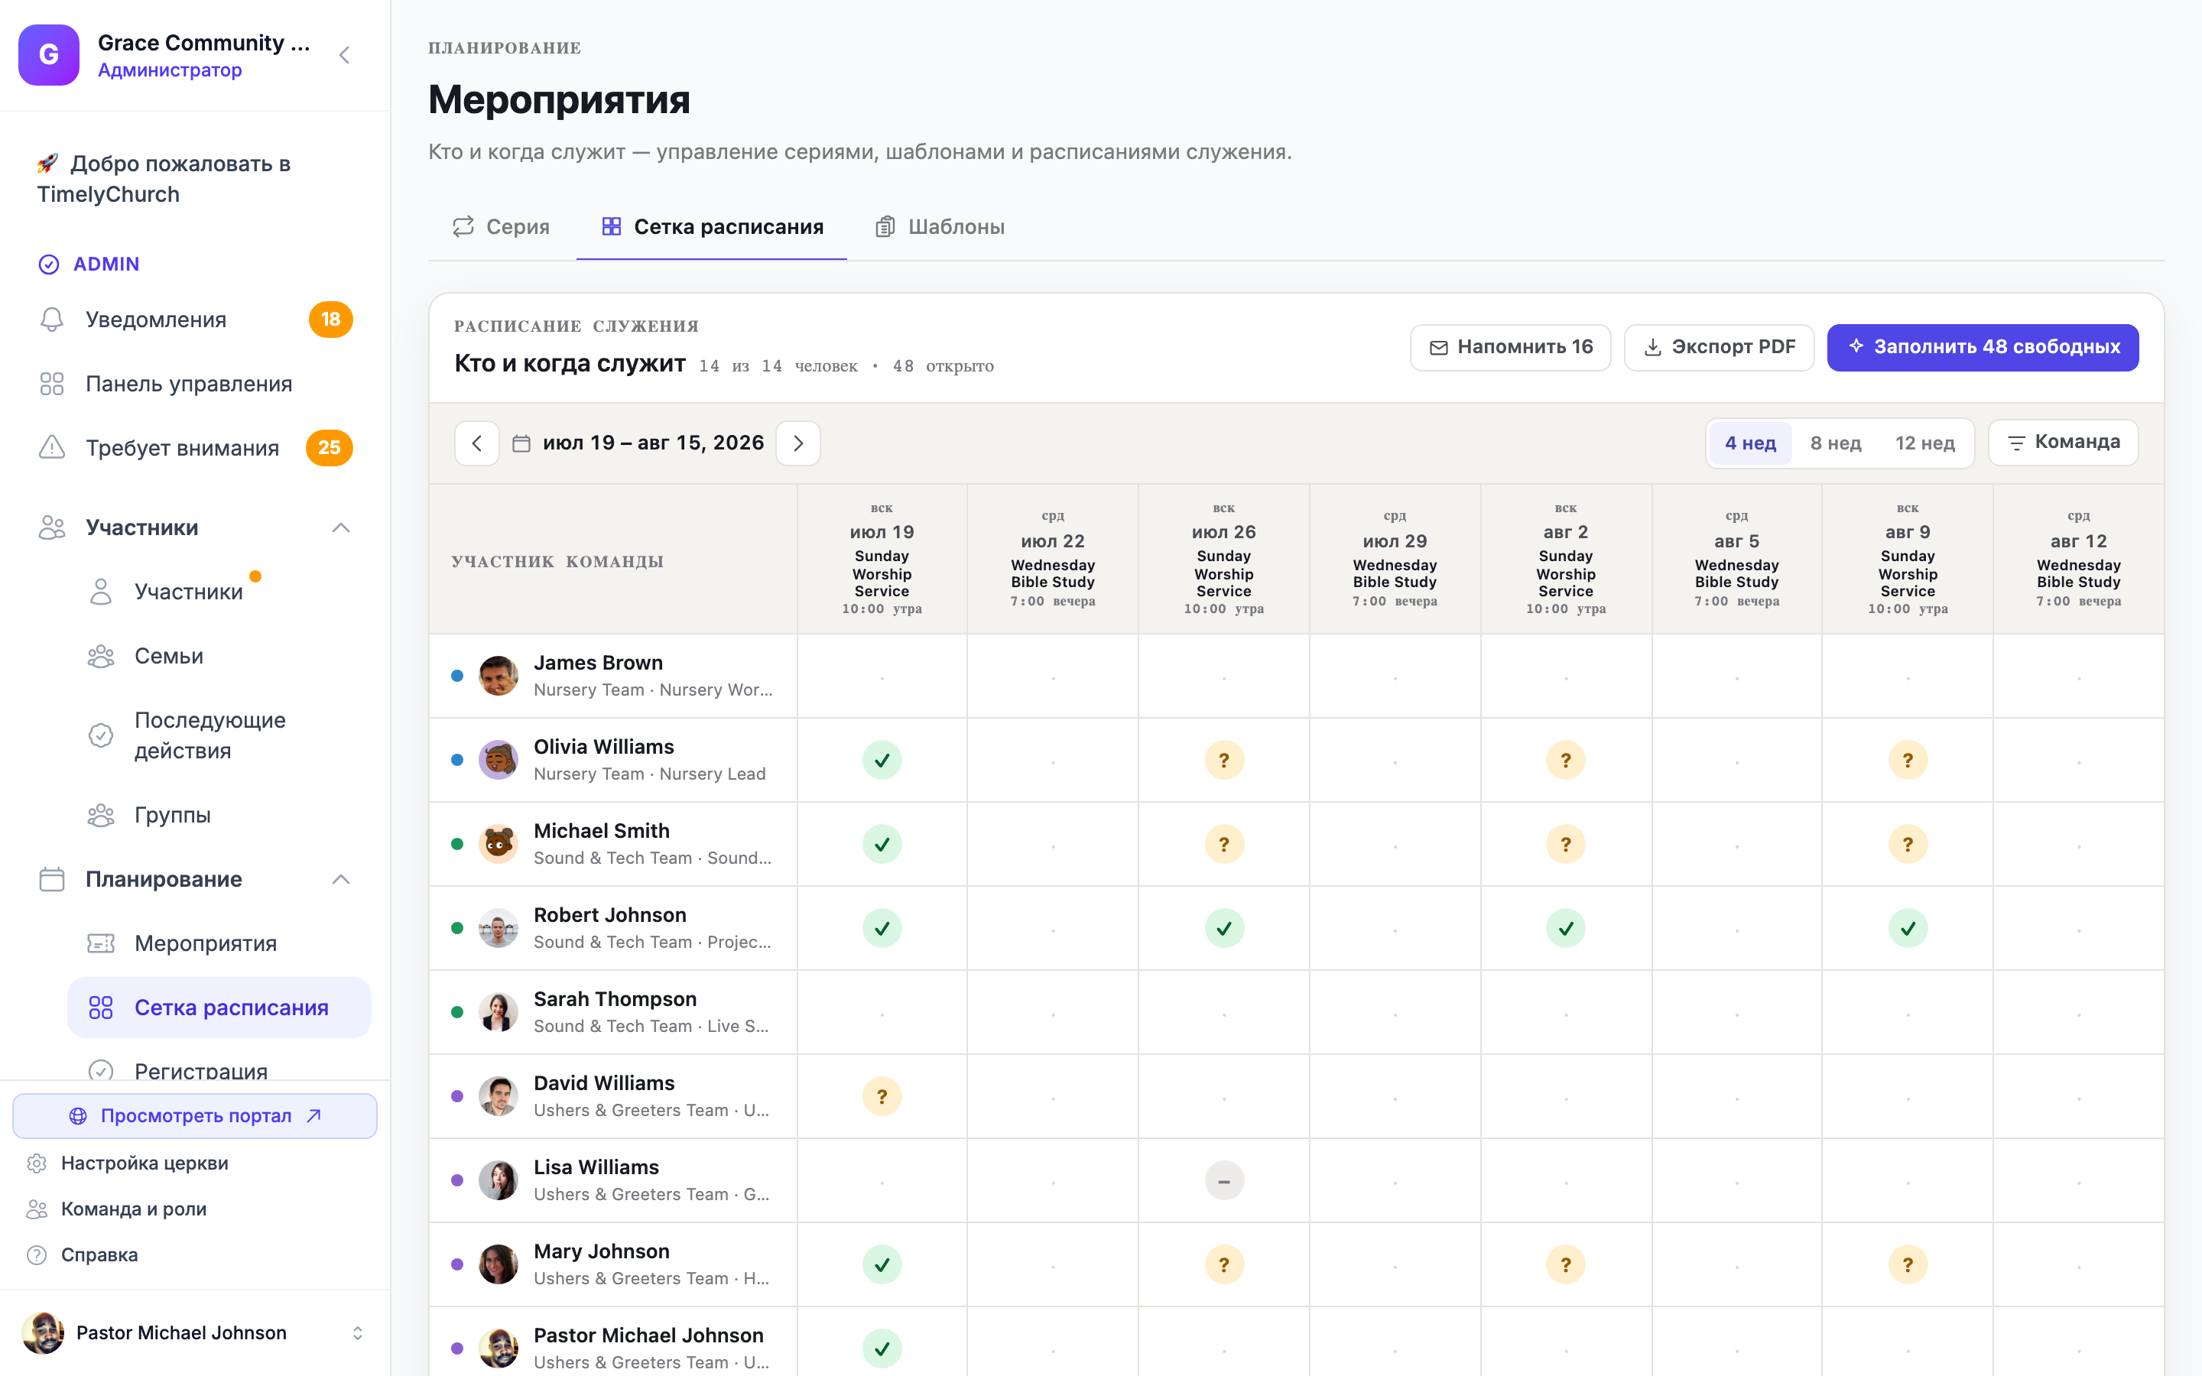Open Настройка церкви gear icon

(37, 1163)
